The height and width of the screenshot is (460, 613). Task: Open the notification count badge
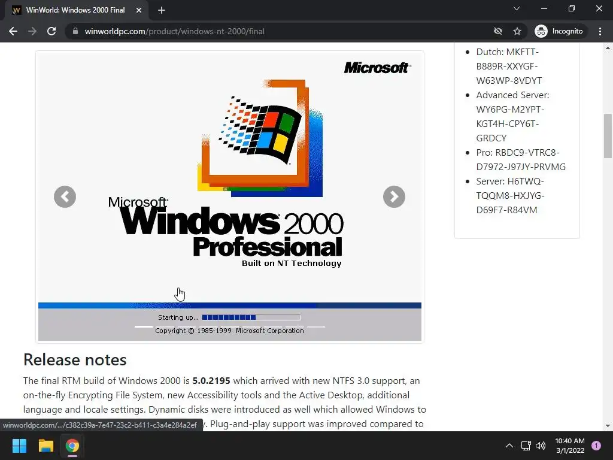[x=596, y=446]
